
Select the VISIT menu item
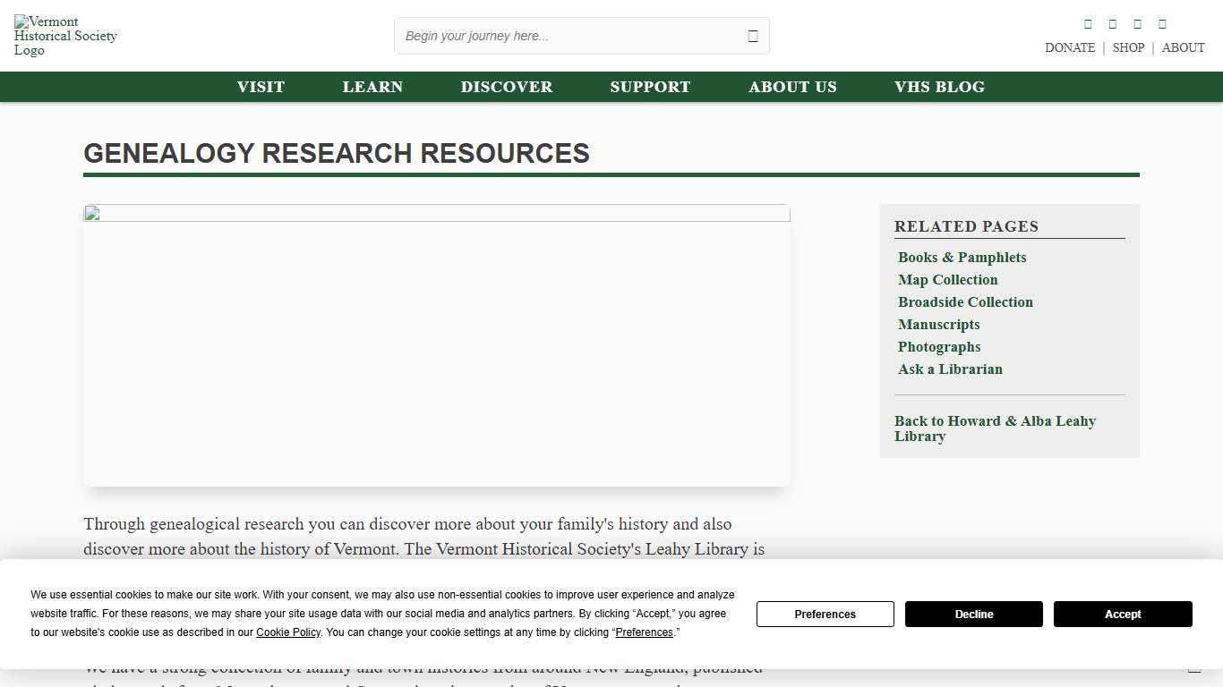pos(261,87)
